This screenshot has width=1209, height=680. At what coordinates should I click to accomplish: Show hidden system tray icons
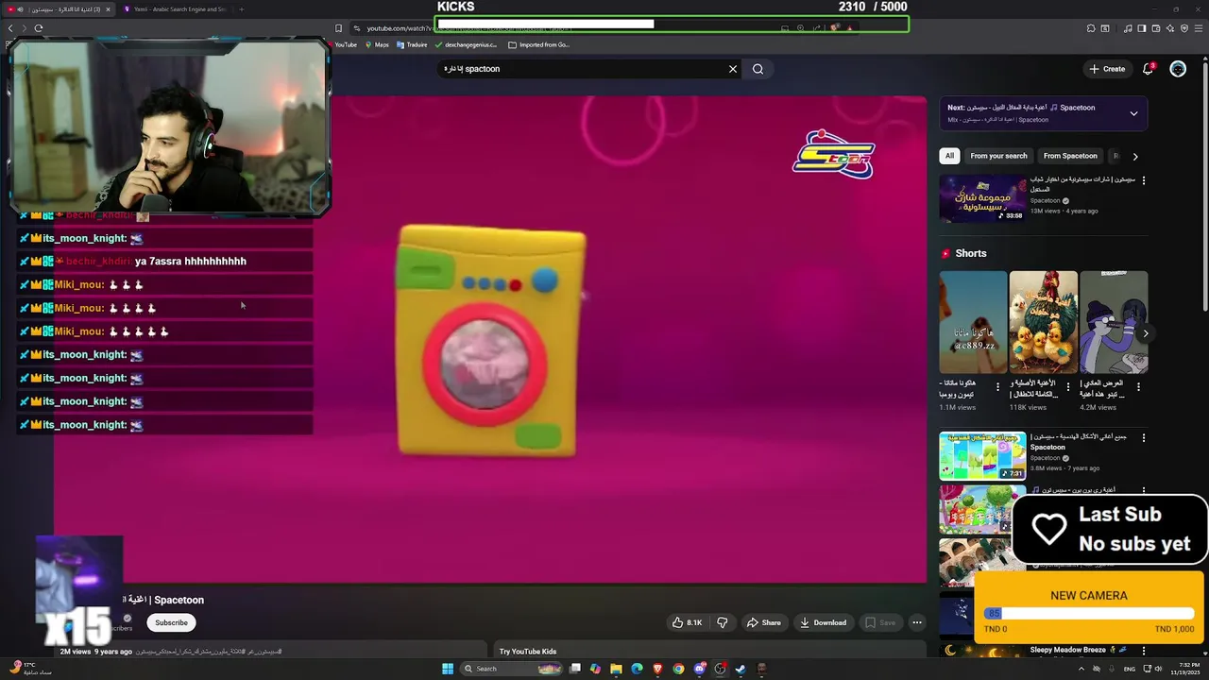(1081, 669)
